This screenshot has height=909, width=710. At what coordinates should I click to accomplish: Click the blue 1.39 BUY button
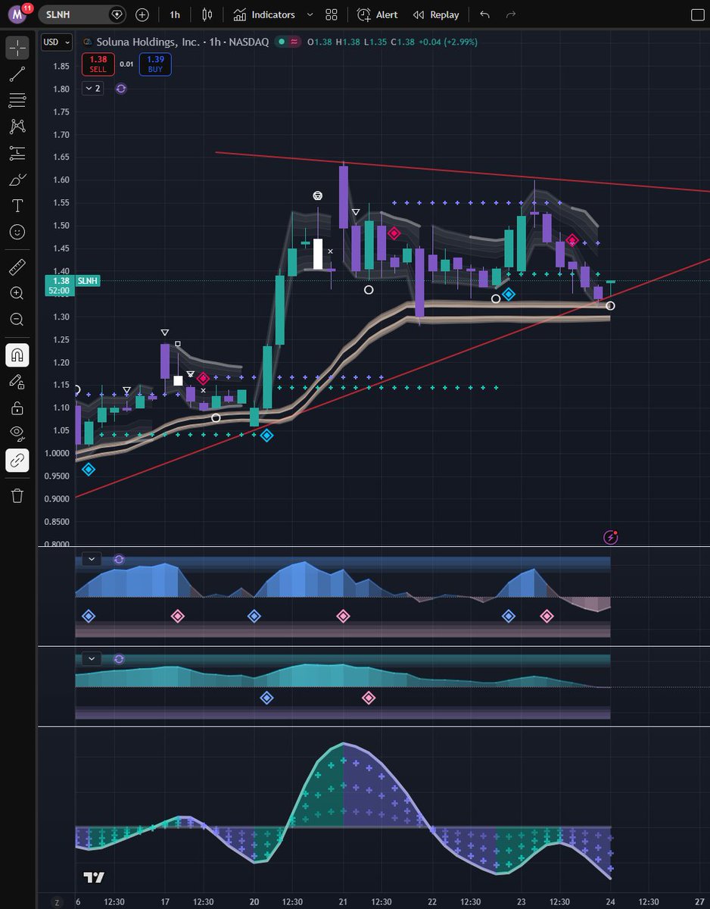click(155, 64)
